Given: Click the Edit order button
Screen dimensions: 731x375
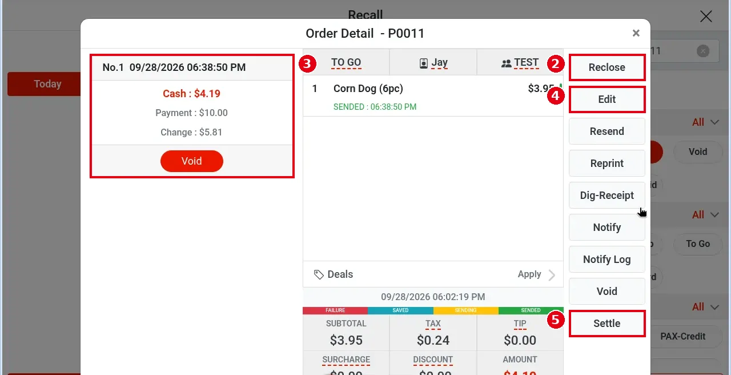Looking at the screenshot, I should 607,99.
